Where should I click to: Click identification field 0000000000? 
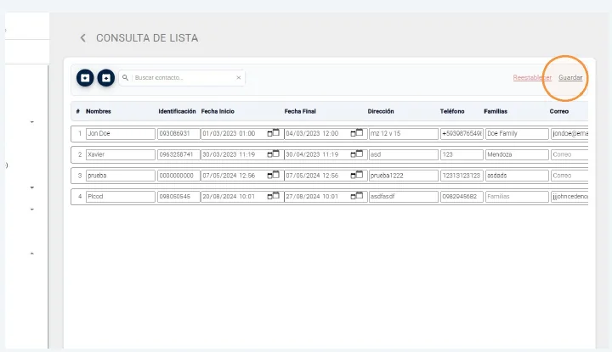pyautogui.click(x=178, y=176)
